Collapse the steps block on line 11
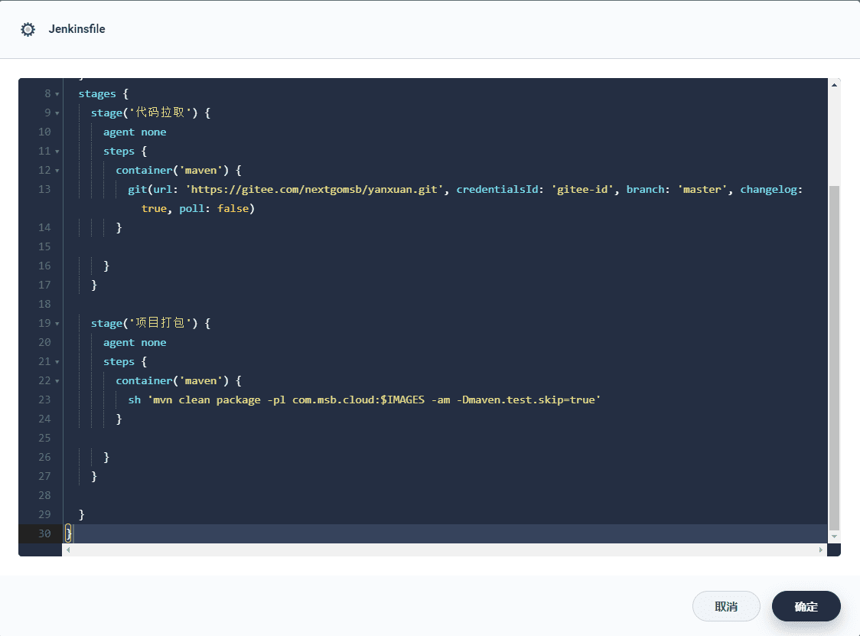This screenshot has height=636, width=860. pyautogui.click(x=57, y=152)
